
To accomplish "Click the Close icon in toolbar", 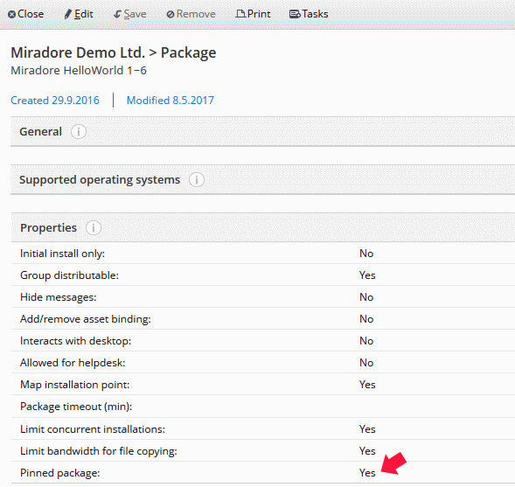I will coord(11,15).
